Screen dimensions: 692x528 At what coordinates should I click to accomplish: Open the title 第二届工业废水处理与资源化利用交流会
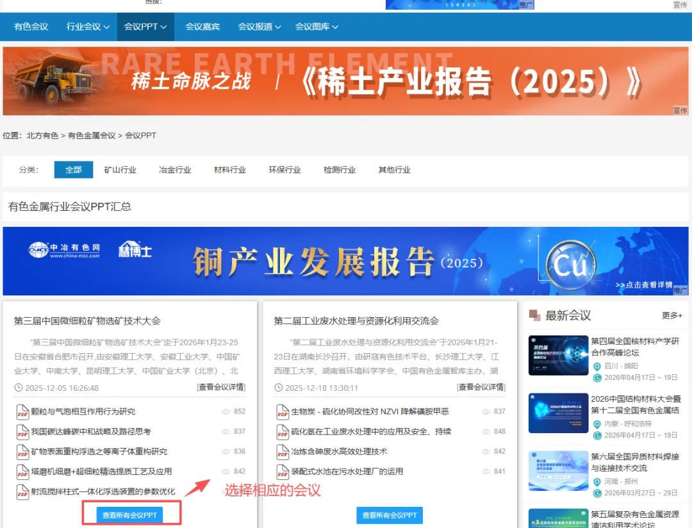click(356, 321)
